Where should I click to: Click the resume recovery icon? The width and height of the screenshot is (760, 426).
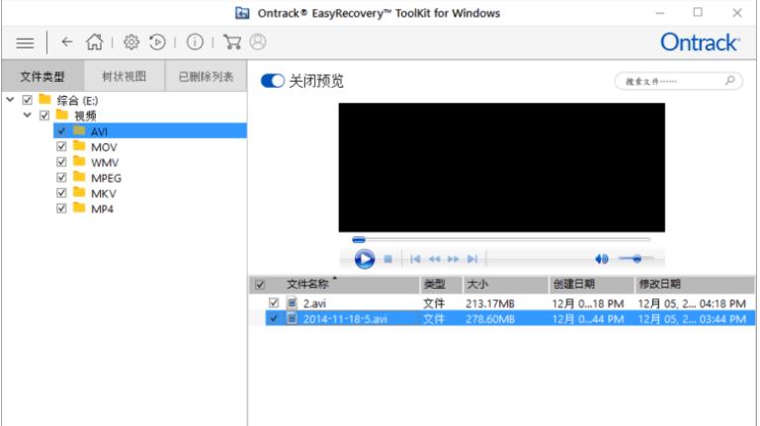[157, 43]
